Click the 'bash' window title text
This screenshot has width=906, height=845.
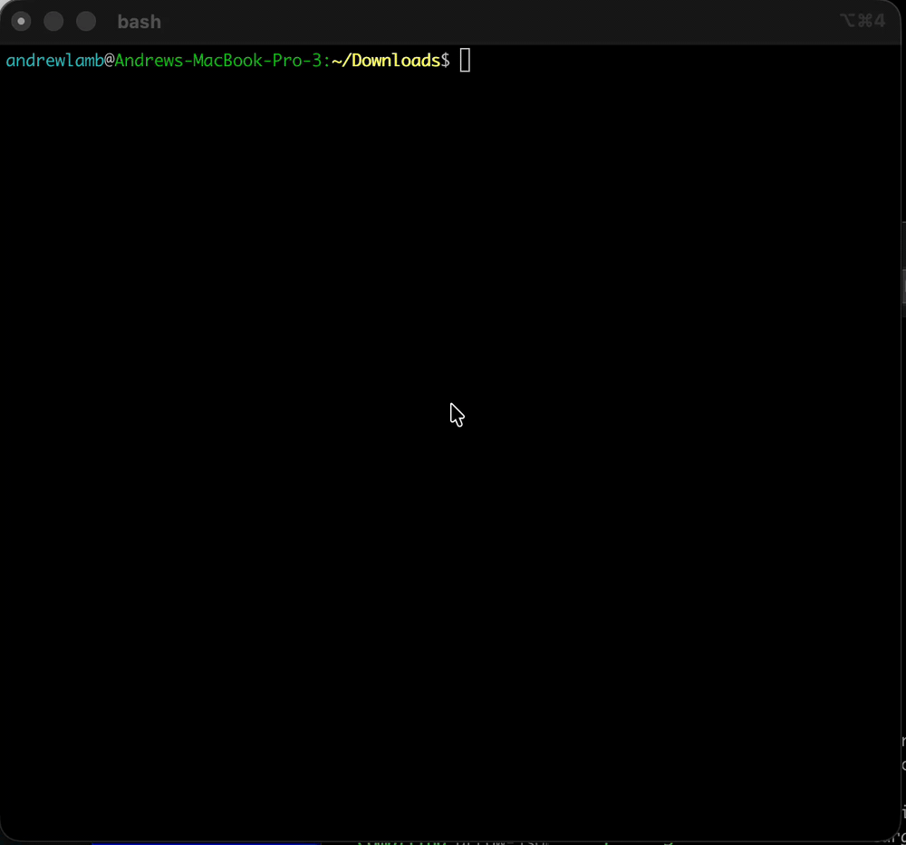tap(140, 22)
